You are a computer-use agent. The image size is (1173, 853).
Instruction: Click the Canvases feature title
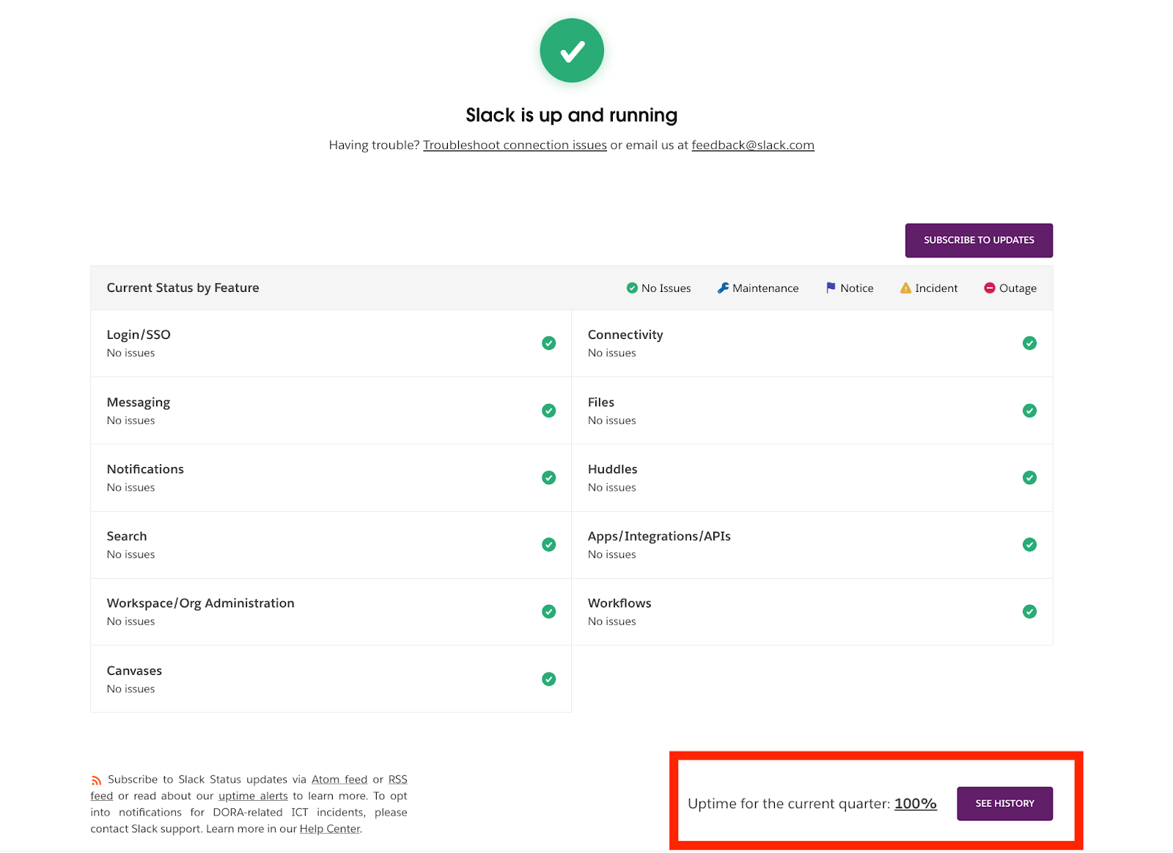pyautogui.click(x=134, y=670)
